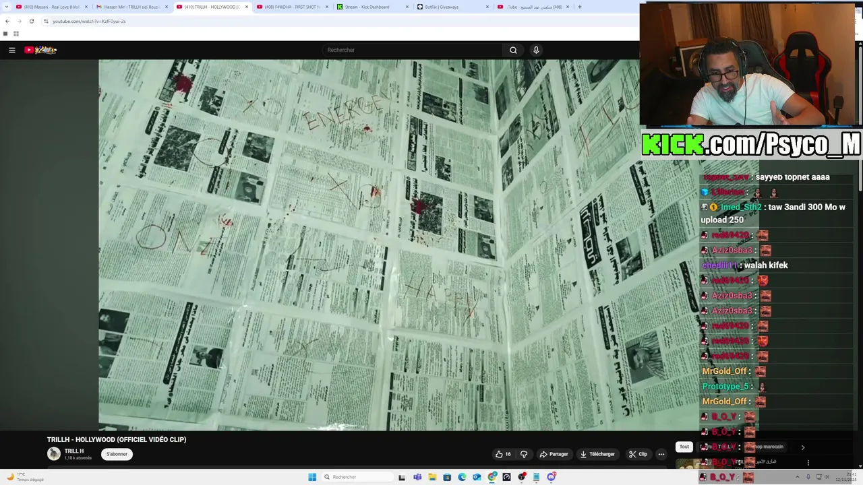Screen dimensions: 863x485
Task: Open Outlook from the taskbar
Action: point(477,477)
